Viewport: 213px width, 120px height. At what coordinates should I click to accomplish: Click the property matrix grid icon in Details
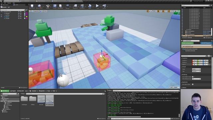click(x=209, y=56)
